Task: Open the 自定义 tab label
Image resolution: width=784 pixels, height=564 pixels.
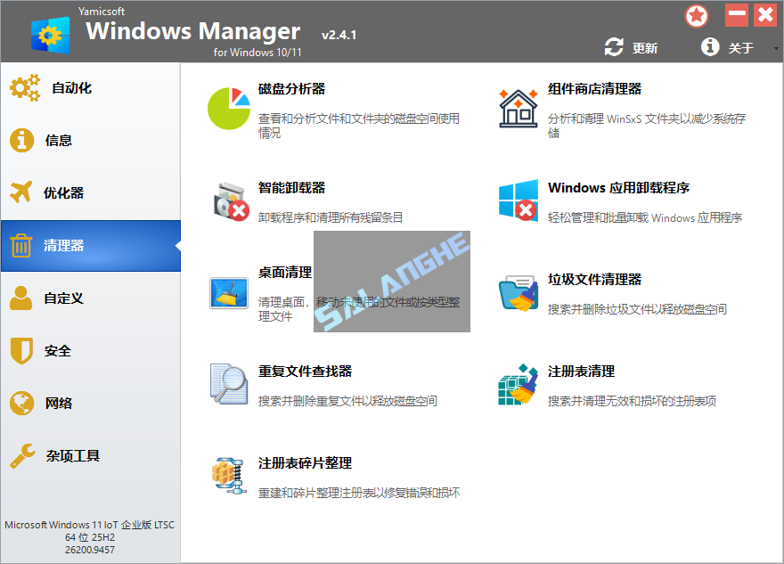Action: [63, 298]
